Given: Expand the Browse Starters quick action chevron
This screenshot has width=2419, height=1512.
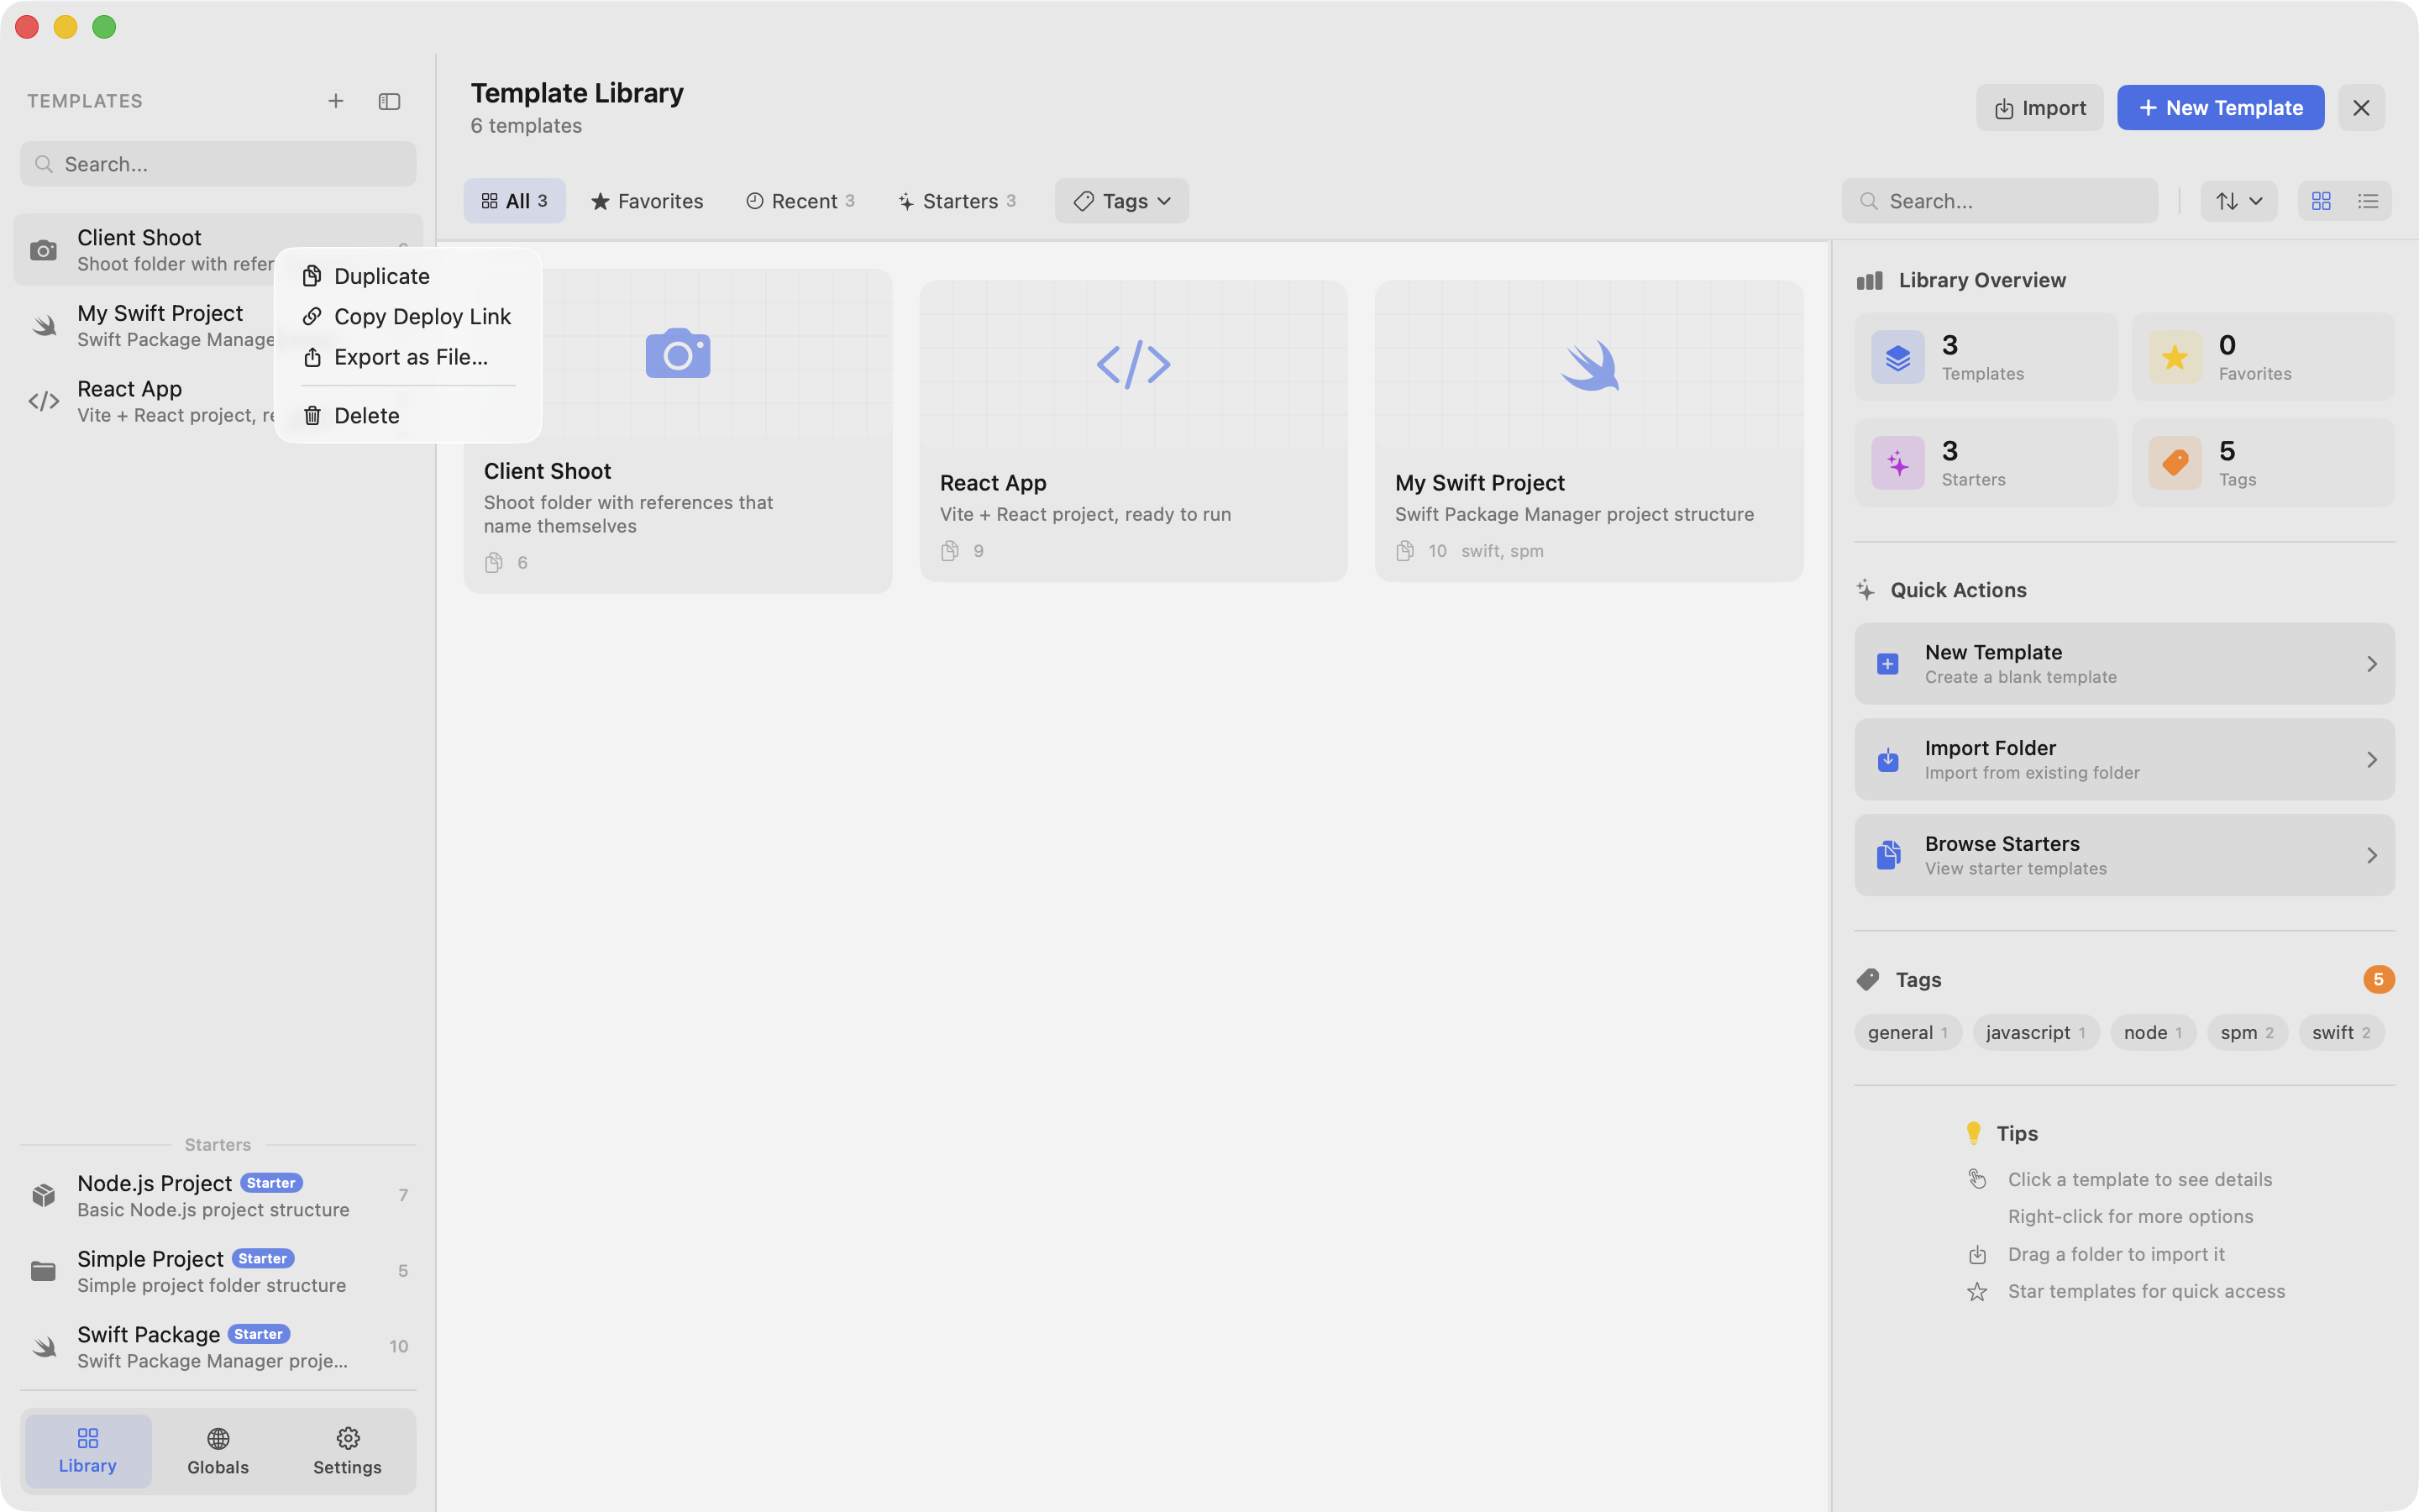Looking at the screenshot, I should 2372,856.
